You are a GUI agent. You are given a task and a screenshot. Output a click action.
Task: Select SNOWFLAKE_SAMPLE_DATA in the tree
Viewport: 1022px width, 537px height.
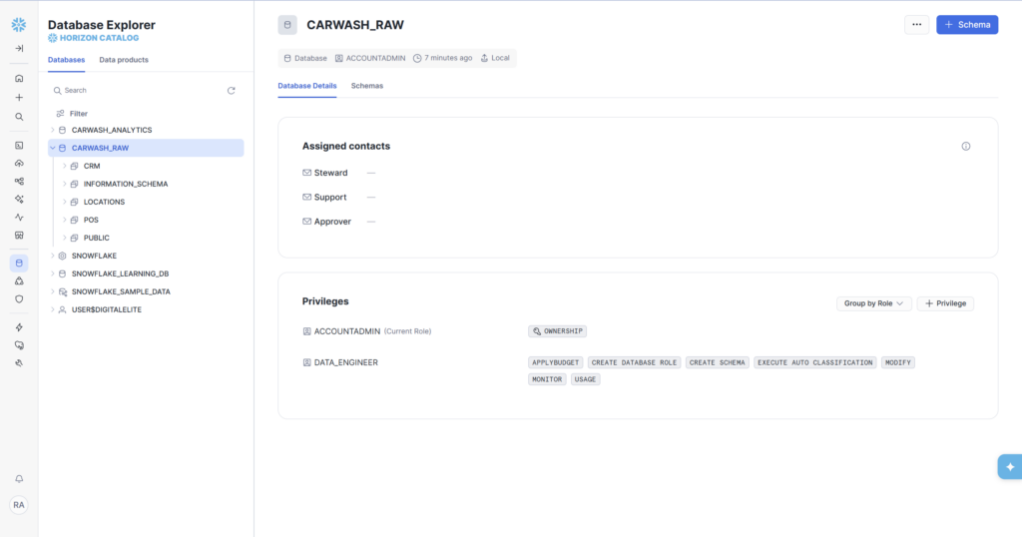121,291
